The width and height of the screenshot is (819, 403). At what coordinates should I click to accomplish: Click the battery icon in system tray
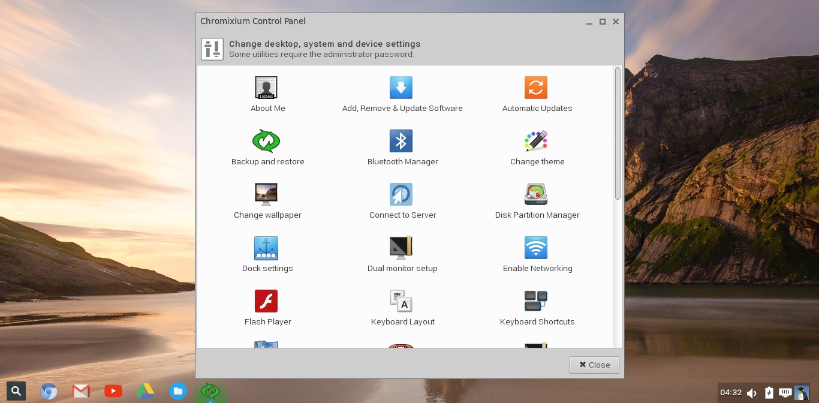(769, 393)
